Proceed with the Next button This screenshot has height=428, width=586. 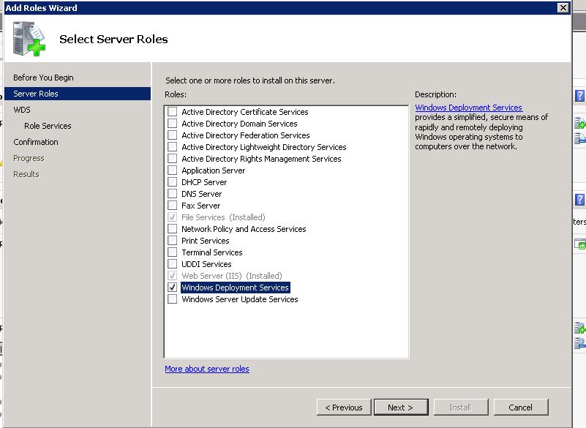click(401, 407)
